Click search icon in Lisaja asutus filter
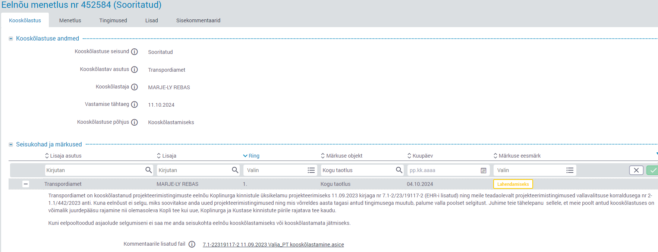Image resolution: width=658 pixels, height=252 pixels. (x=148, y=170)
